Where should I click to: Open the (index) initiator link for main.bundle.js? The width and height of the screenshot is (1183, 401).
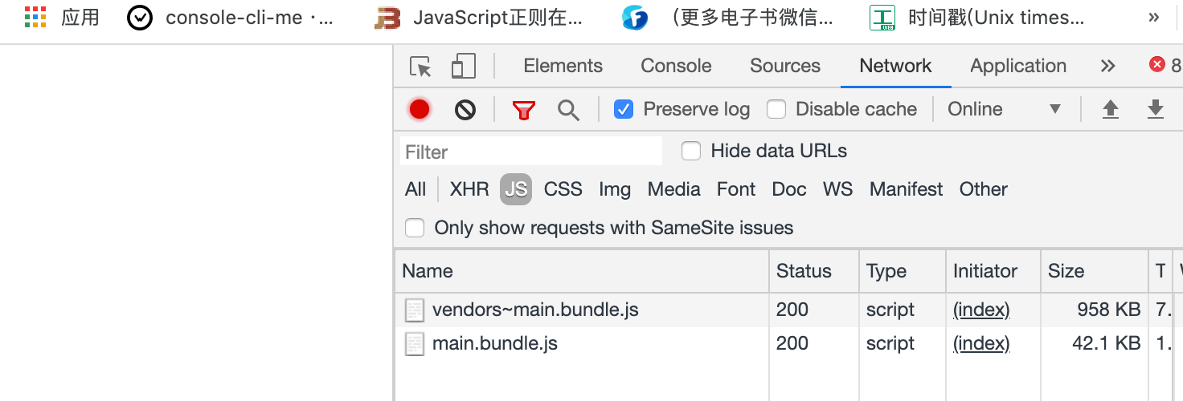tap(981, 343)
